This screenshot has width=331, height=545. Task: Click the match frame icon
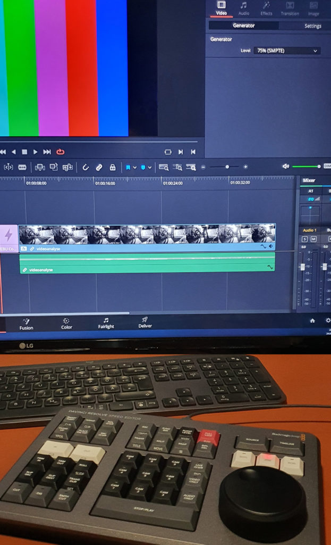tap(168, 152)
